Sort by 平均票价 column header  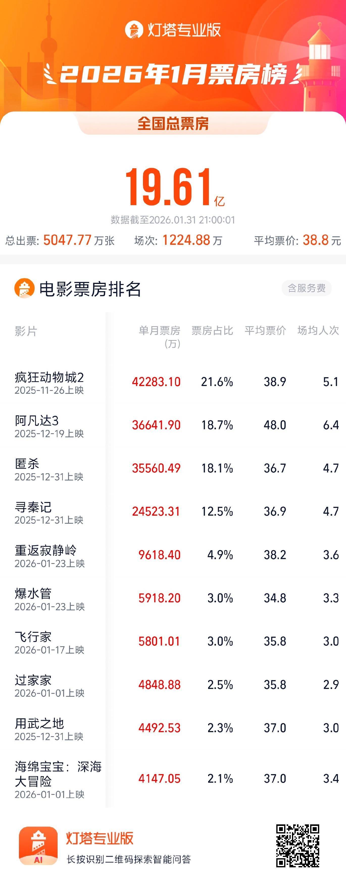(x=265, y=330)
